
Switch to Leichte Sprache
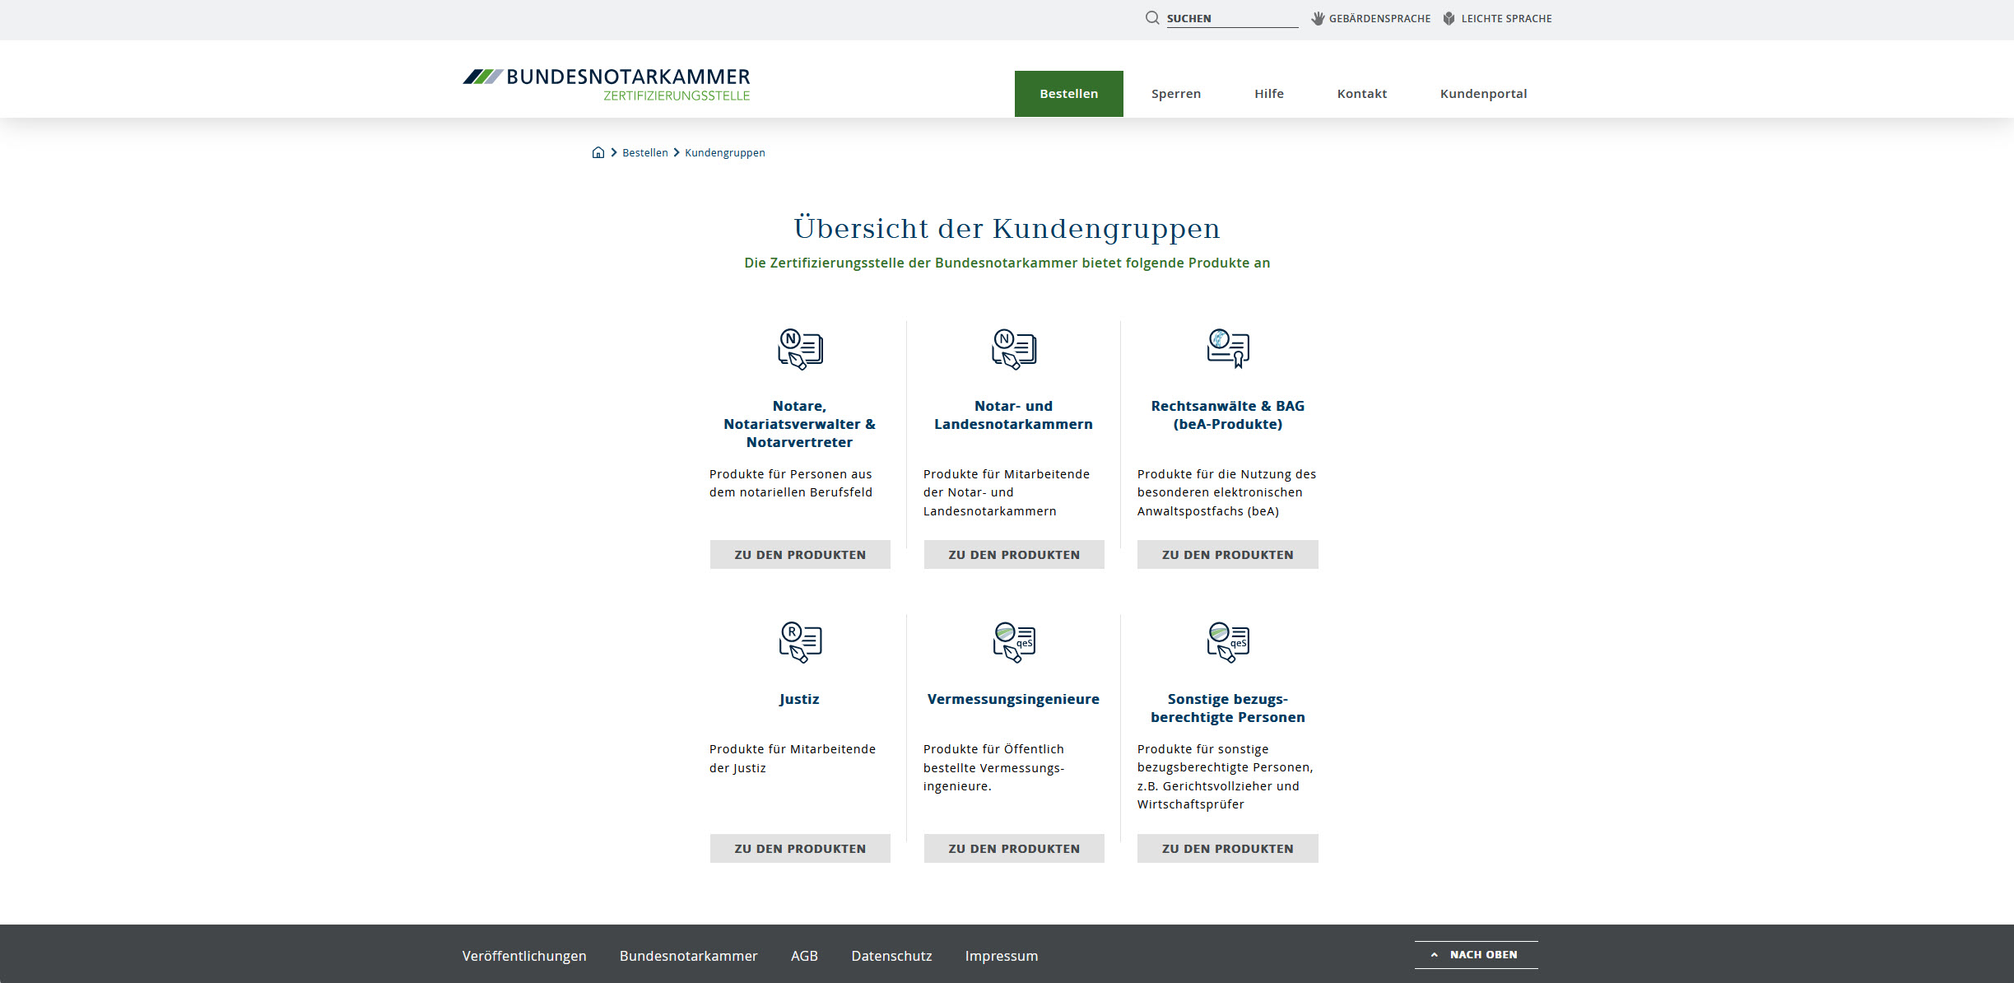point(1498,18)
